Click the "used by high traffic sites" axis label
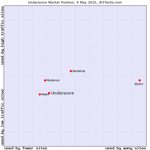The image size is (150, 150). 2,35
